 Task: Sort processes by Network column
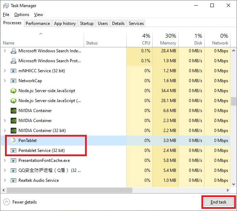point(217,39)
